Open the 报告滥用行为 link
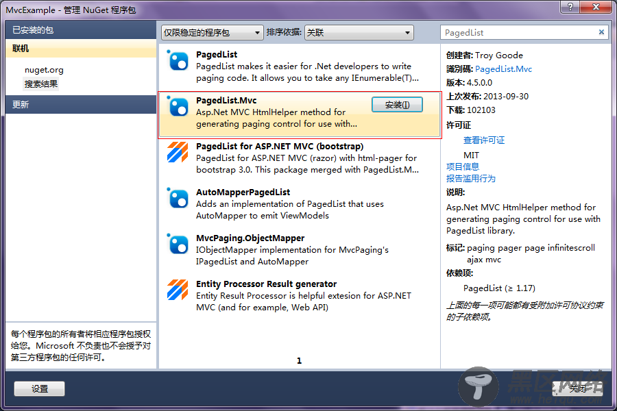This screenshot has height=411, width=617. pos(470,179)
